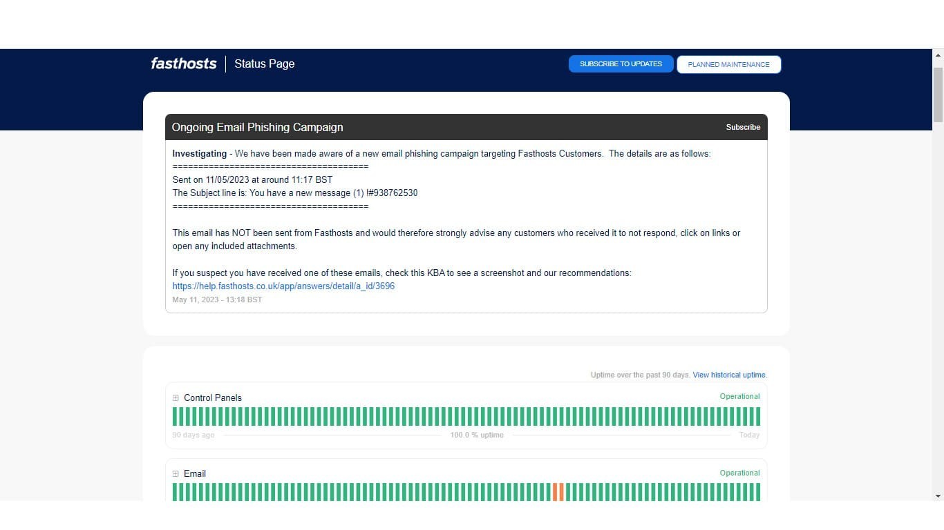944x530 pixels.
Task: Open the help.fasthosts.co.uk KBA link
Action: 283,286
